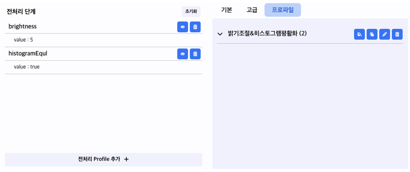This screenshot has width=410, height=172.
Task: Collapse the 밝기조절&히스토그램평활화 profile chevron
Action: pyautogui.click(x=220, y=34)
